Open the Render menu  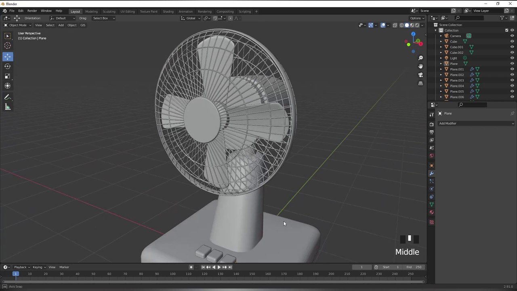(x=32, y=11)
